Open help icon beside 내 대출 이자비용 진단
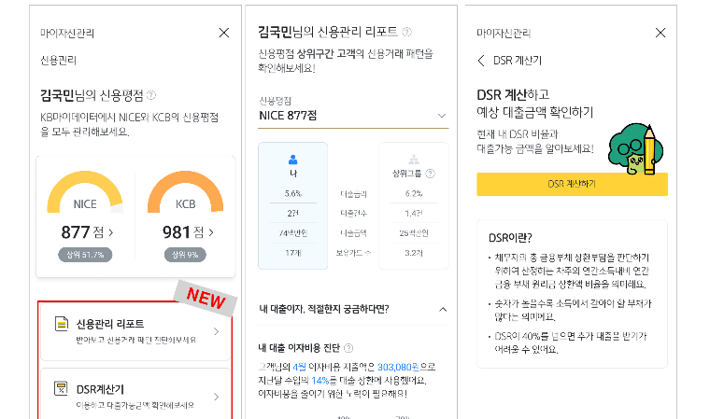710x419 pixels. 348,348
